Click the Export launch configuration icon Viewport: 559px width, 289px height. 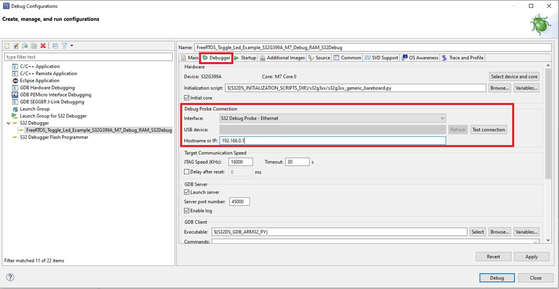click(25, 45)
